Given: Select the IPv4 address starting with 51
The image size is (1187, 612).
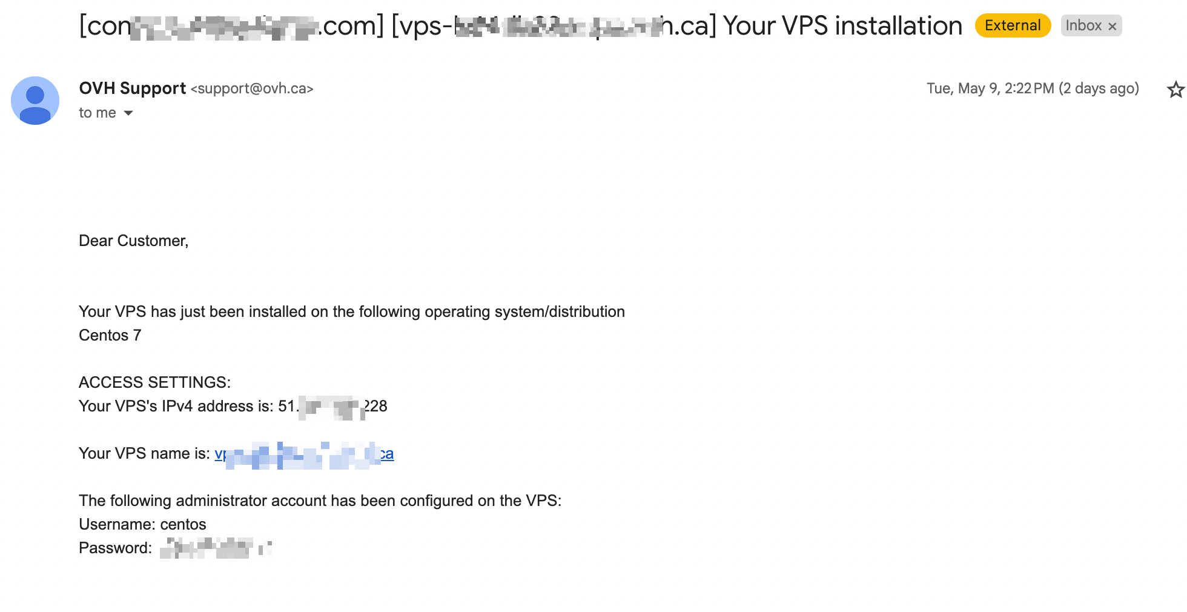Looking at the screenshot, I should point(332,406).
